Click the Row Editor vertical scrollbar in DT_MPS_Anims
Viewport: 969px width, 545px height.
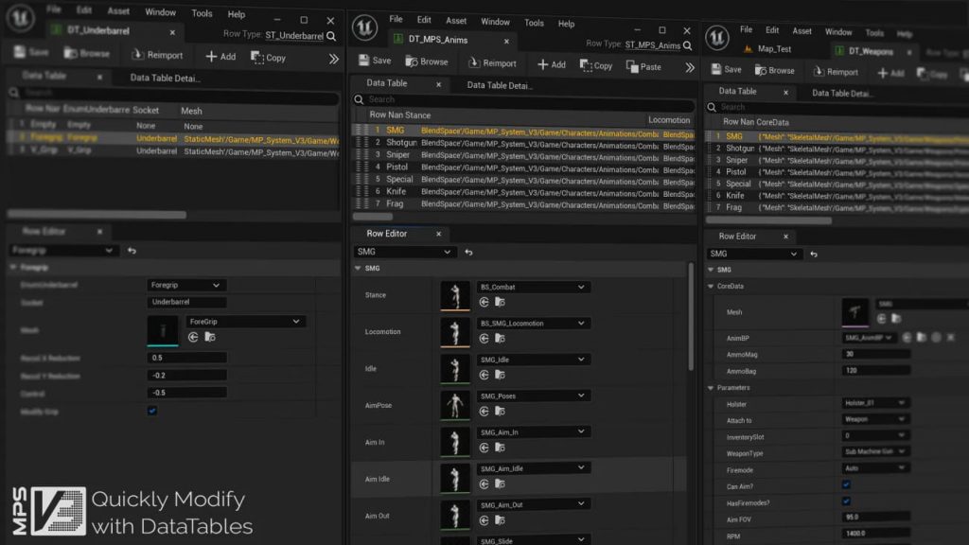click(690, 317)
